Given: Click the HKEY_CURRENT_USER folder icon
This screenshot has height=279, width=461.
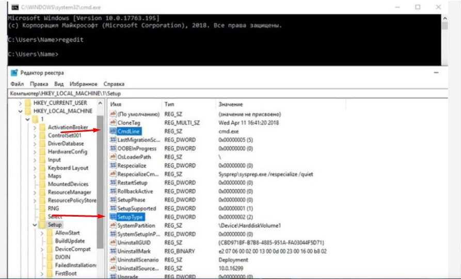Looking at the screenshot, I should (x=28, y=103).
